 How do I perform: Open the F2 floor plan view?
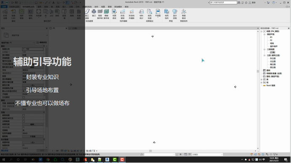(x=271, y=40)
